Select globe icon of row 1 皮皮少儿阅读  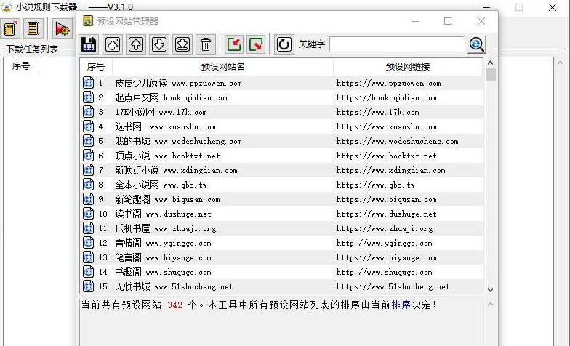[x=89, y=83]
